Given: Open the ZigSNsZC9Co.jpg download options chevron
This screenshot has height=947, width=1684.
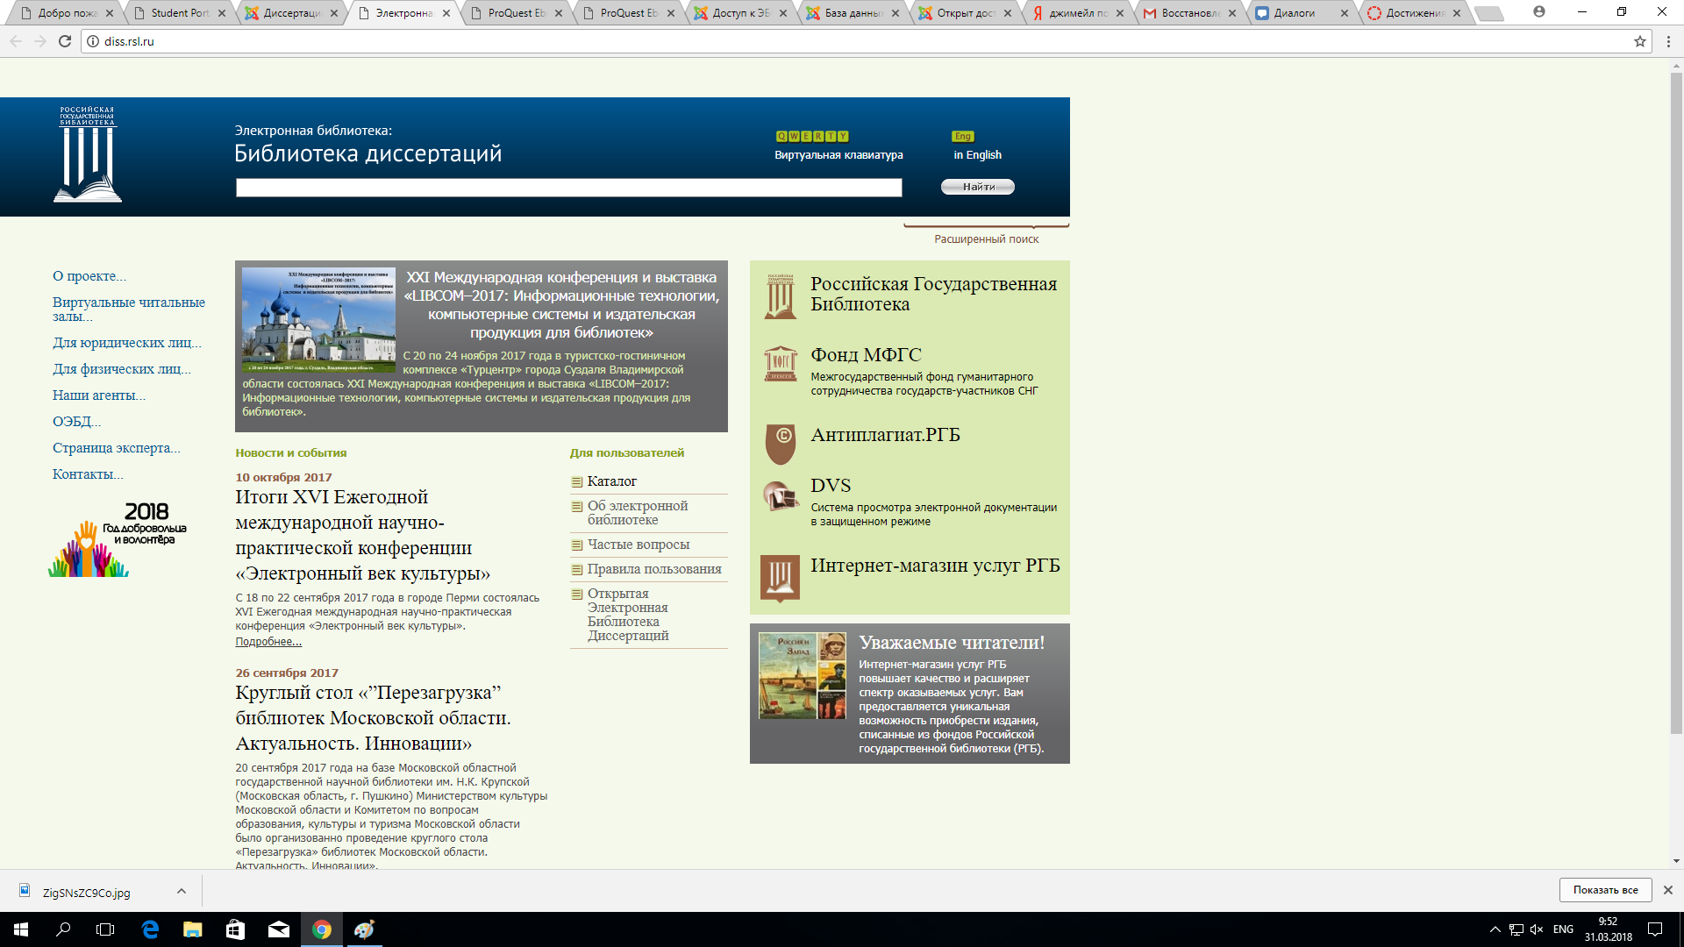Looking at the screenshot, I should click(x=181, y=891).
